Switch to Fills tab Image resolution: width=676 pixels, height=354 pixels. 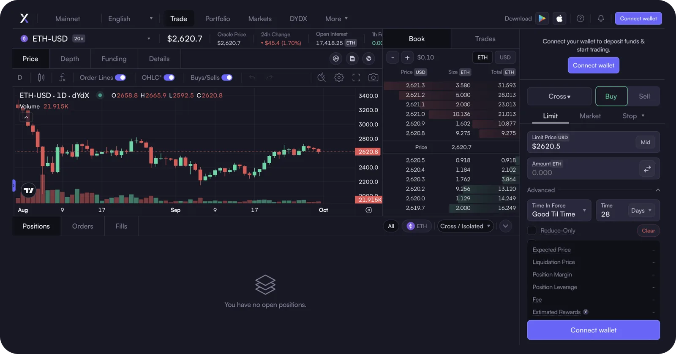(121, 226)
